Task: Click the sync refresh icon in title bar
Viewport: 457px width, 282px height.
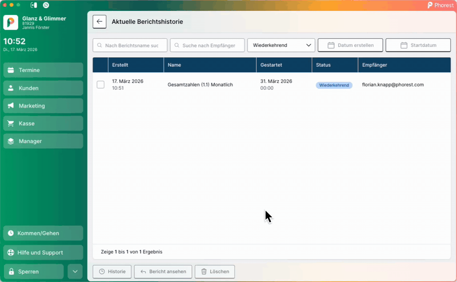Action: [46, 5]
